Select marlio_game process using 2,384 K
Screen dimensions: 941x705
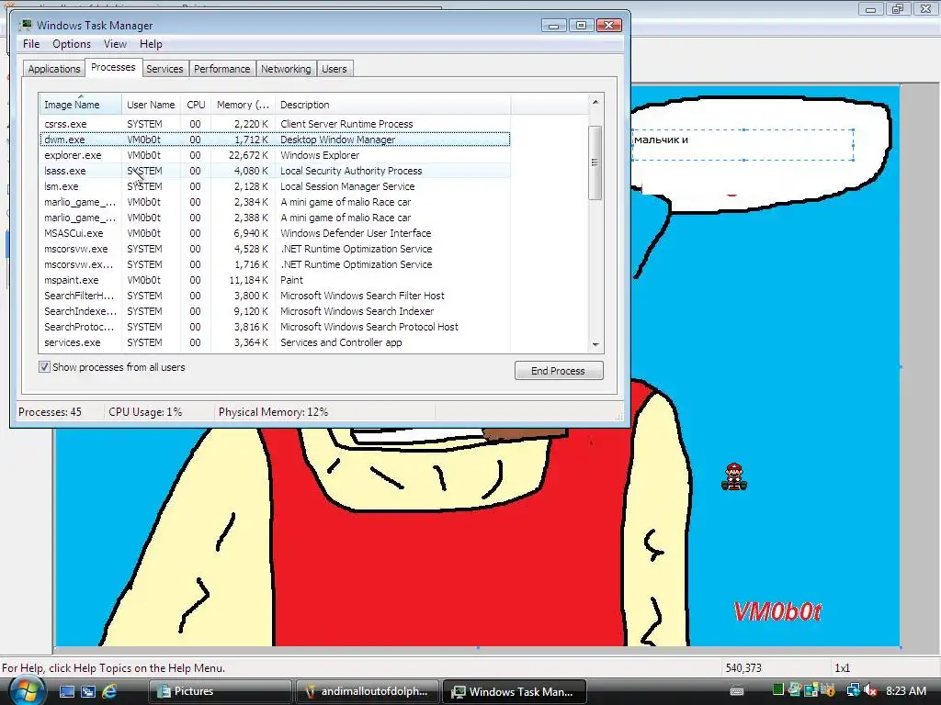(x=275, y=201)
